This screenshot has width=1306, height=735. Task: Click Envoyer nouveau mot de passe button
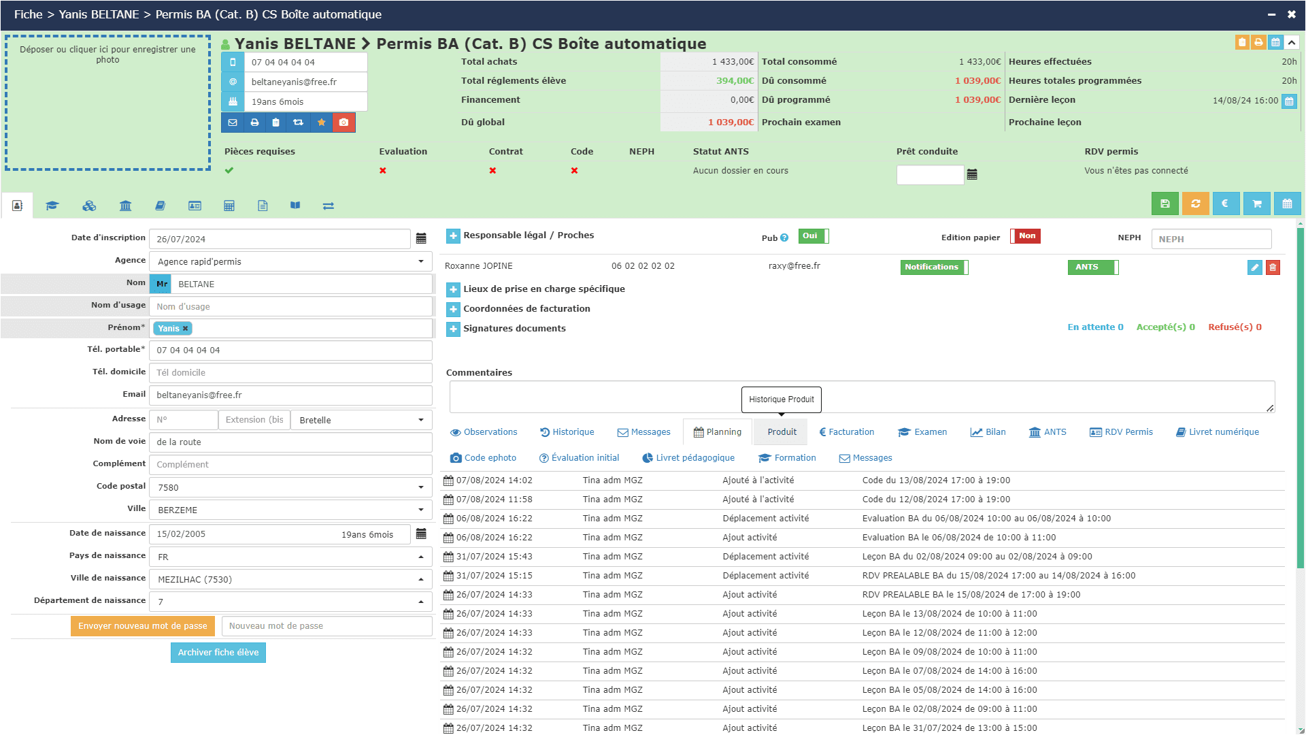pyautogui.click(x=143, y=626)
